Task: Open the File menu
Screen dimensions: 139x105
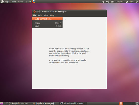Action: pyautogui.click(x=35, y=15)
